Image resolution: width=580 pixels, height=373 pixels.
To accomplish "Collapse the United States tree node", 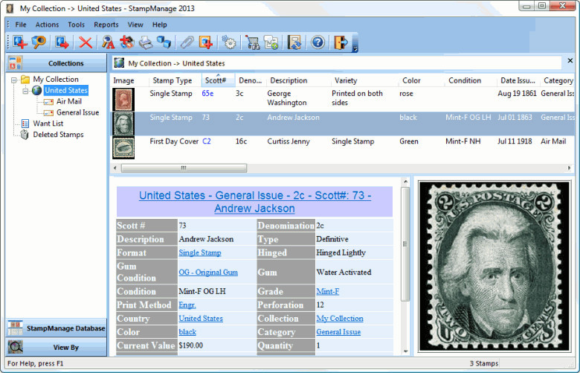I will [x=25, y=91].
